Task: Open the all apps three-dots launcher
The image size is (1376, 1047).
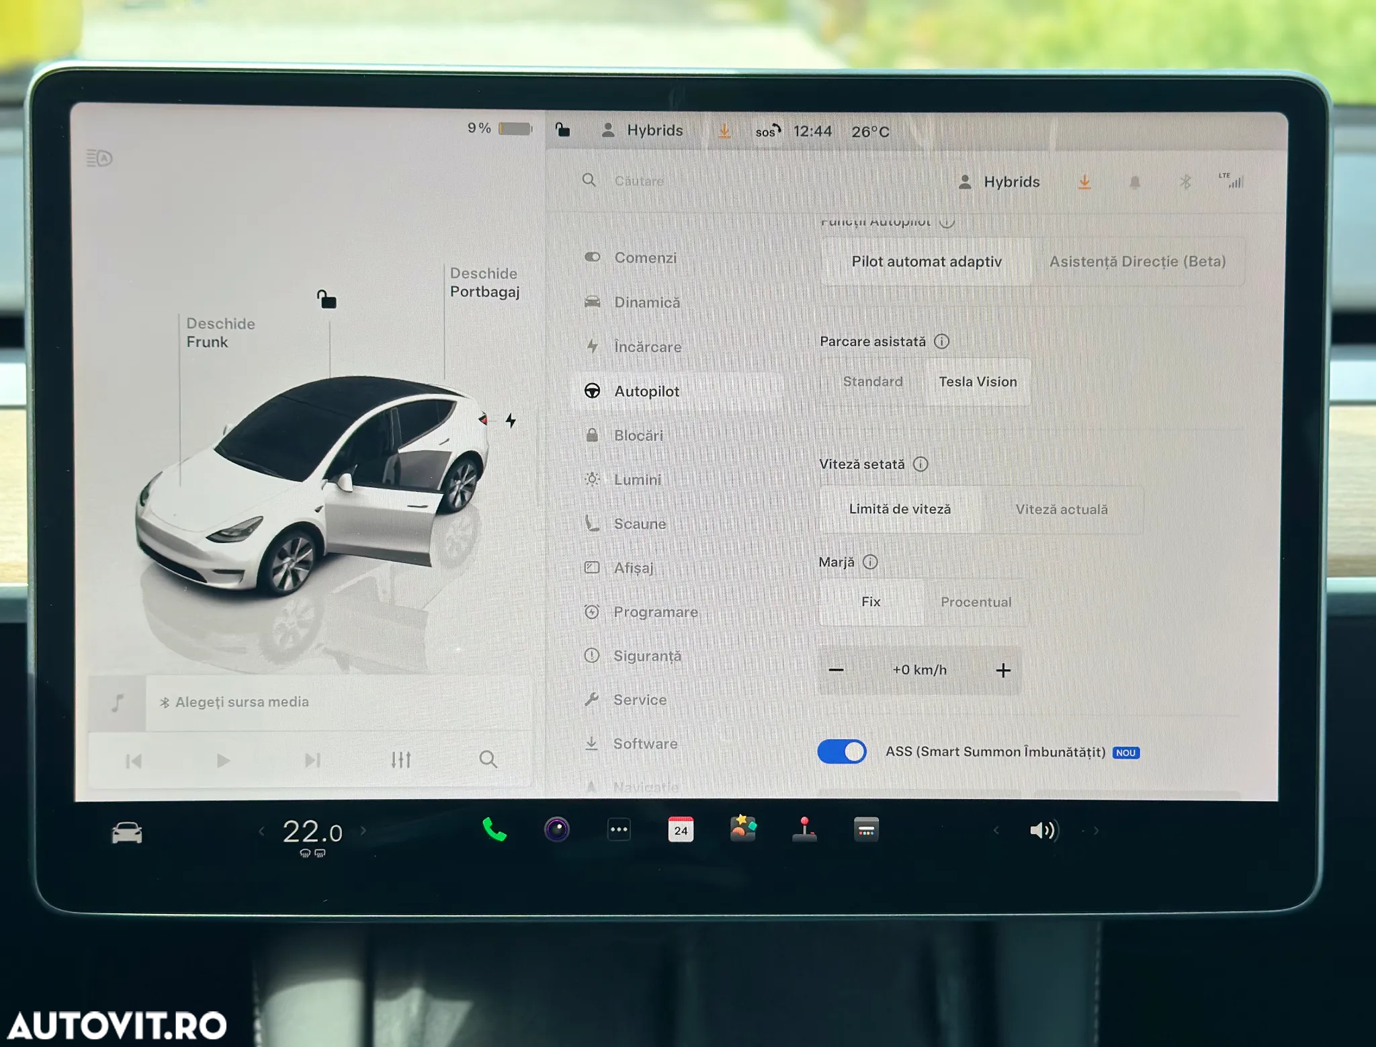Action: pos(619,829)
